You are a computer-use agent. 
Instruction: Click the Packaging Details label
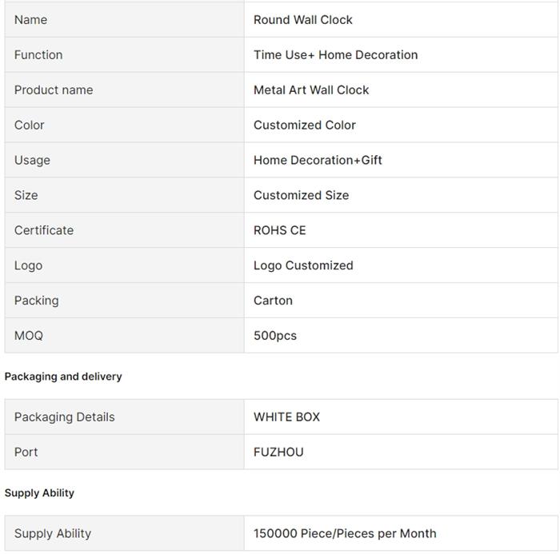pyautogui.click(x=64, y=417)
